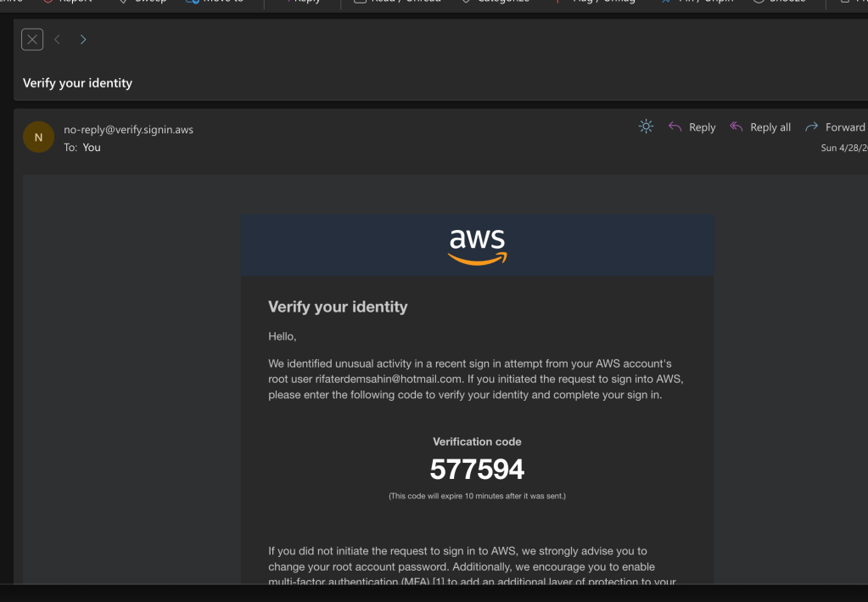Click the 'Hello,' greeting line
Image resolution: width=868 pixels, height=602 pixels.
[283, 336]
